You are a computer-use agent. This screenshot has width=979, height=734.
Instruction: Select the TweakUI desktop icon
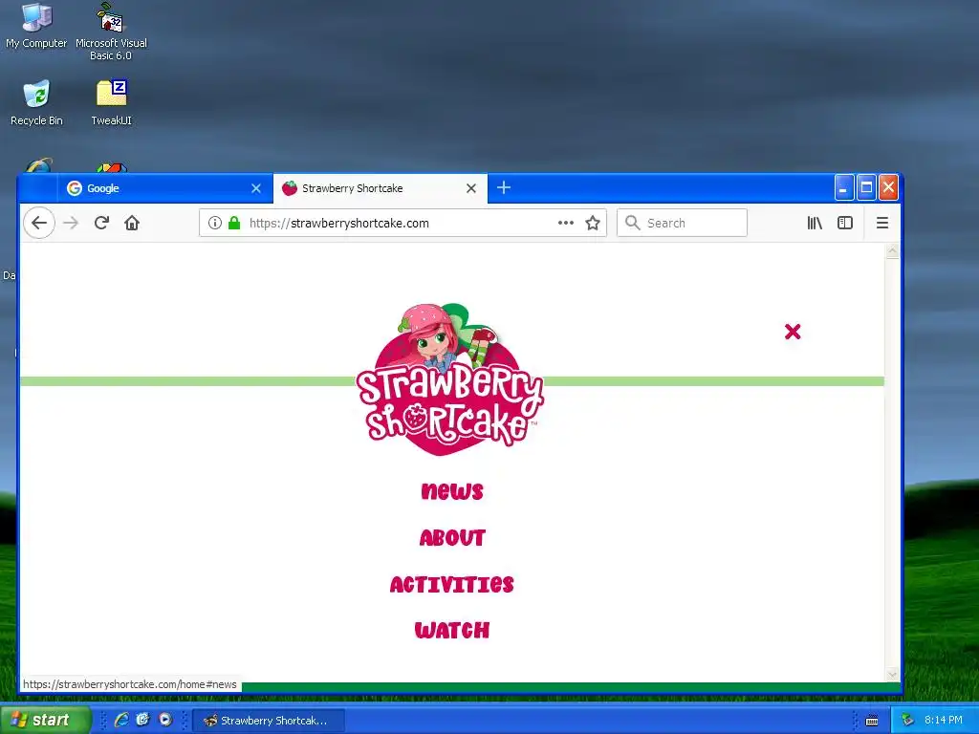pyautogui.click(x=111, y=102)
